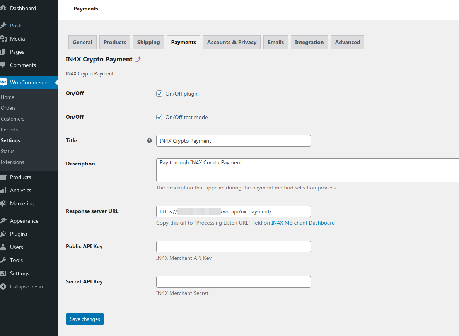Click the Marketing megaphone icon
Image resolution: width=459 pixels, height=336 pixels.
3,203
